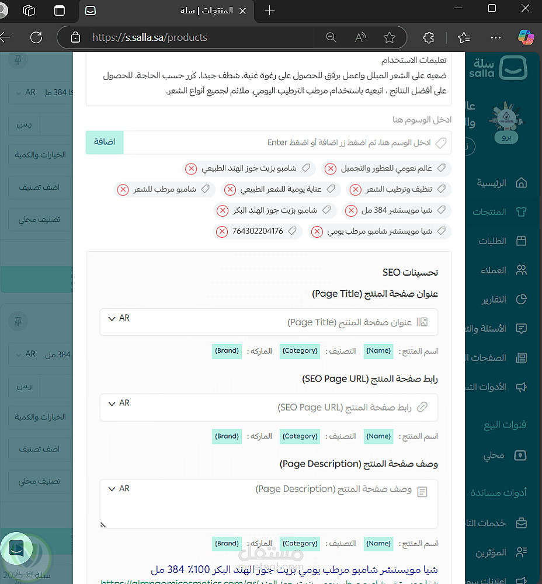This screenshot has height=584, width=542.
Task: Remove the tag تنظيف وترطيب الشعر
Action: pyautogui.click(x=355, y=190)
